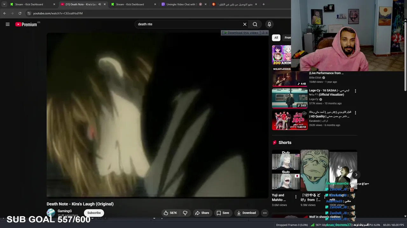
Task: Open the Umingle Video Chat tab
Action: (x=181, y=4)
